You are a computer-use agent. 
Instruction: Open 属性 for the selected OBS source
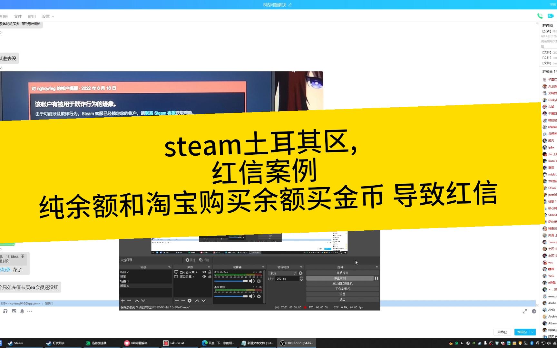[x=190, y=260]
